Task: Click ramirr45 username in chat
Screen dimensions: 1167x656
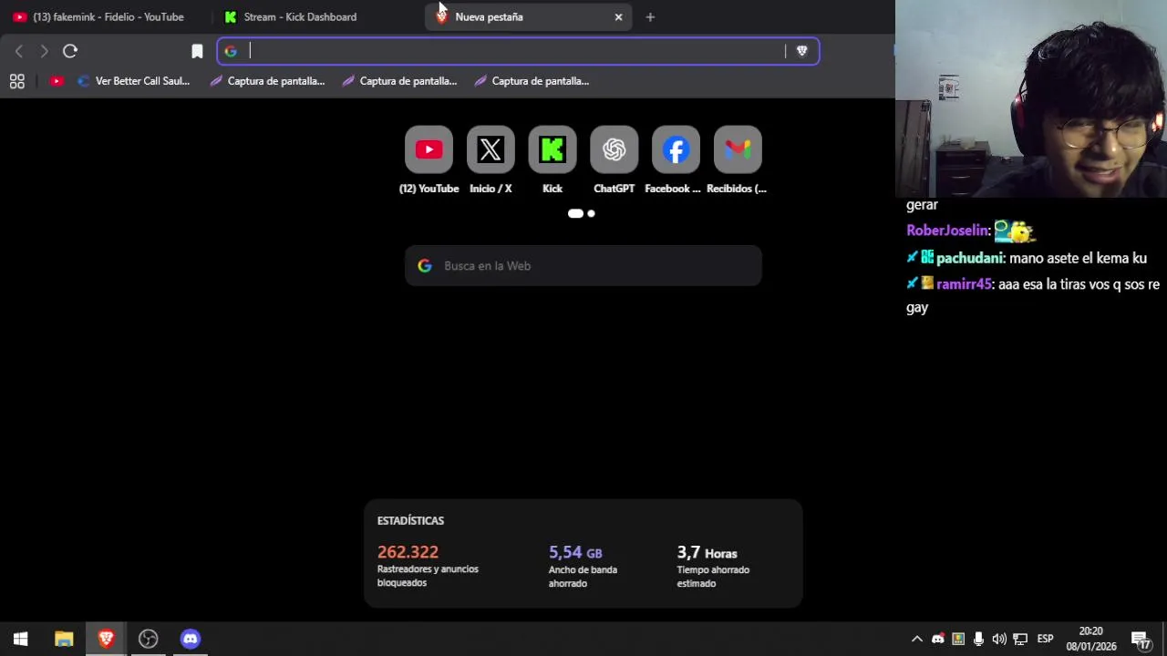Action: pos(964,284)
